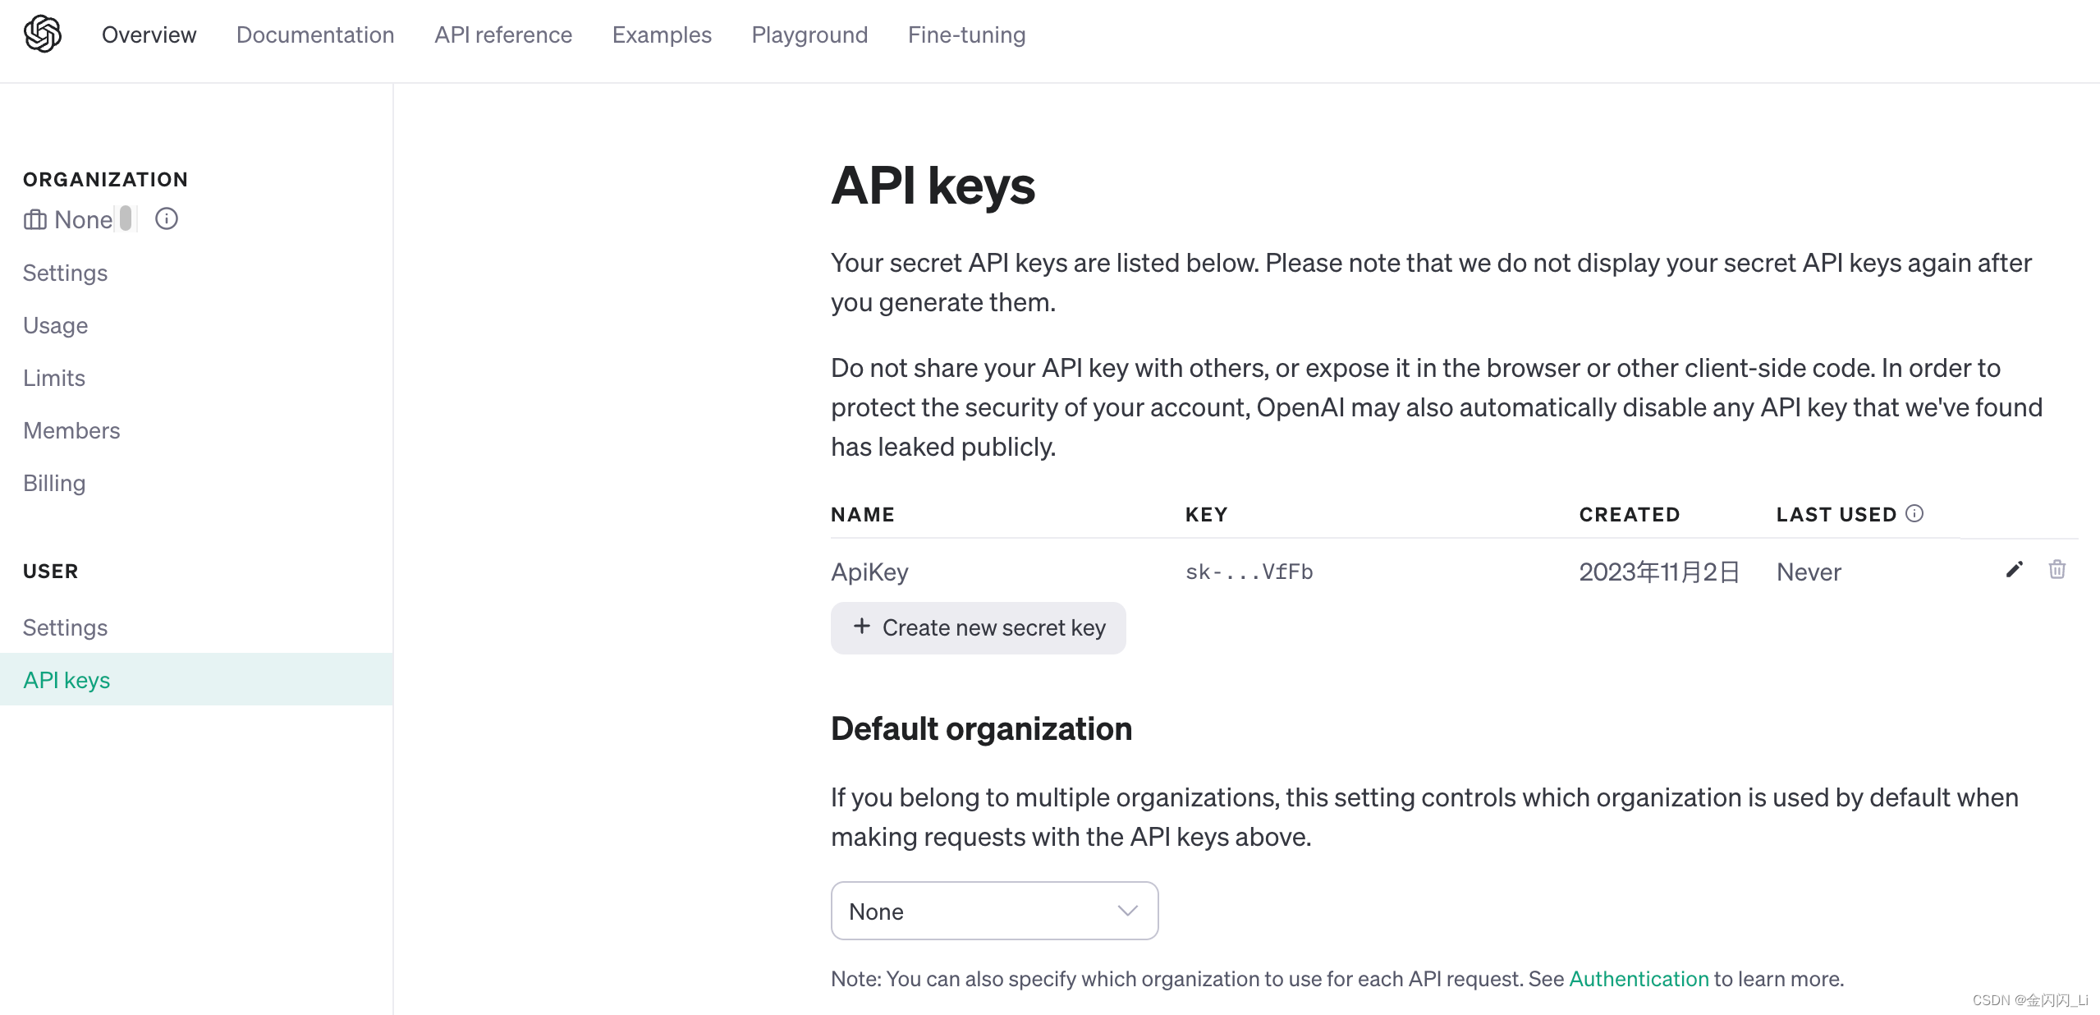Open Limits in the sidebar

(54, 378)
